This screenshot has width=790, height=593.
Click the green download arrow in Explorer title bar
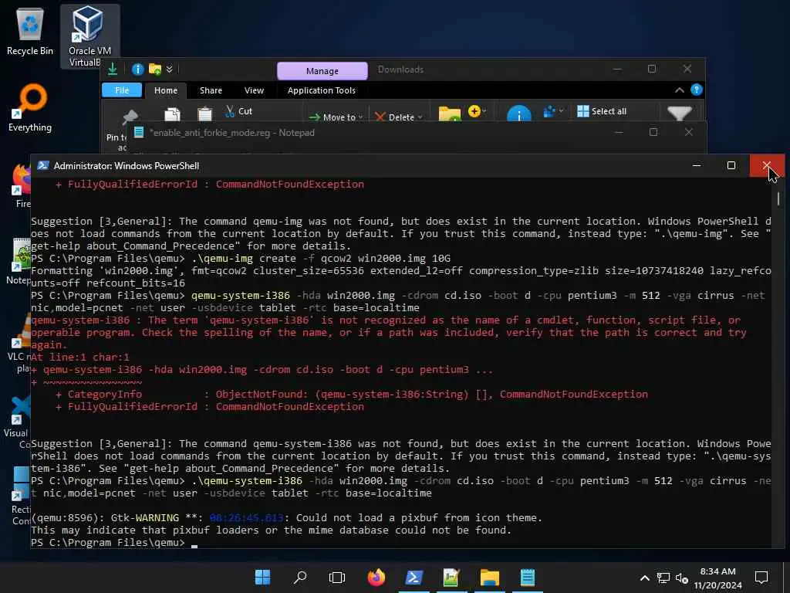point(113,69)
